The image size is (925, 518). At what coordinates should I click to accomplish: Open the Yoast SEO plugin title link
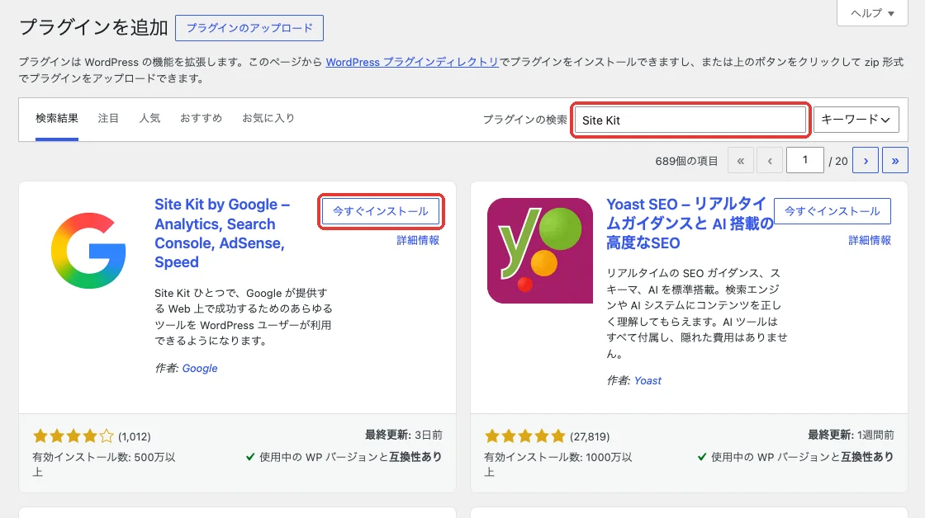[x=690, y=224]
